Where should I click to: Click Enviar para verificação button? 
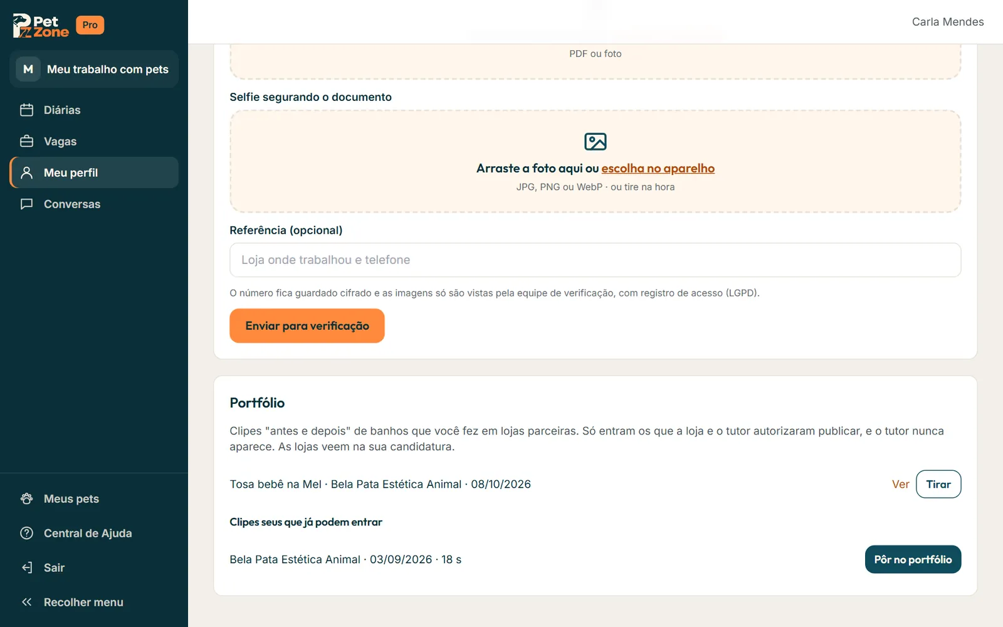tap(307, 325)
